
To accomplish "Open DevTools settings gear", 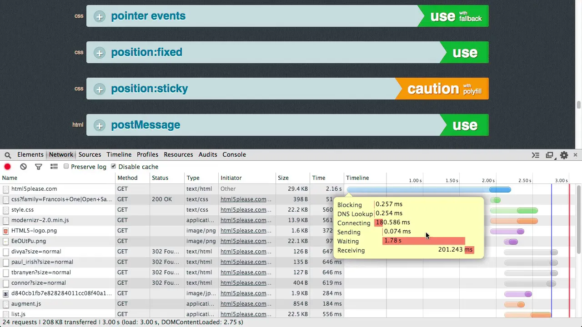I will point(564,155).
